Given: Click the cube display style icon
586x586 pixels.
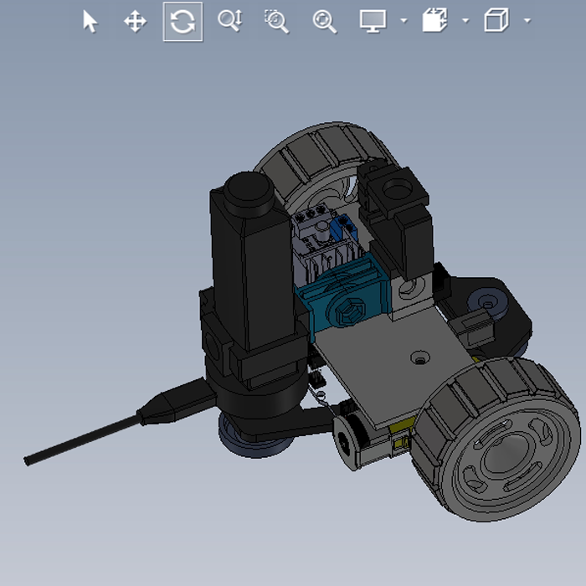Looking at the screenshot, I should (496, 20).
